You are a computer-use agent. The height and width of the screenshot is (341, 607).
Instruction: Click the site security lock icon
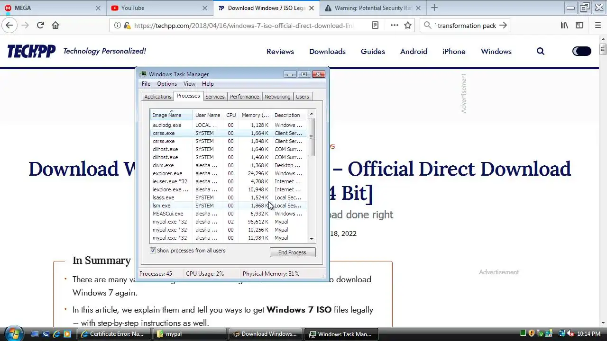point(127,26)
